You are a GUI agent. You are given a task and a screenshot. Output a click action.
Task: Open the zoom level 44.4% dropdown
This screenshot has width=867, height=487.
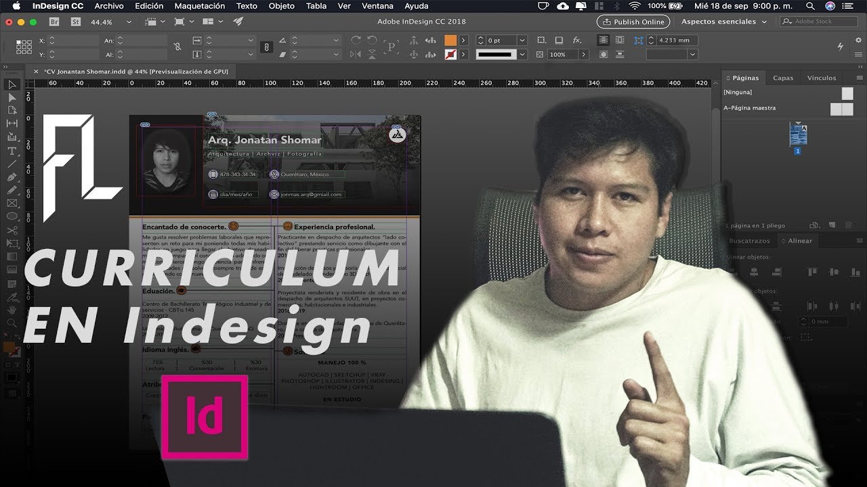(129, 22)
